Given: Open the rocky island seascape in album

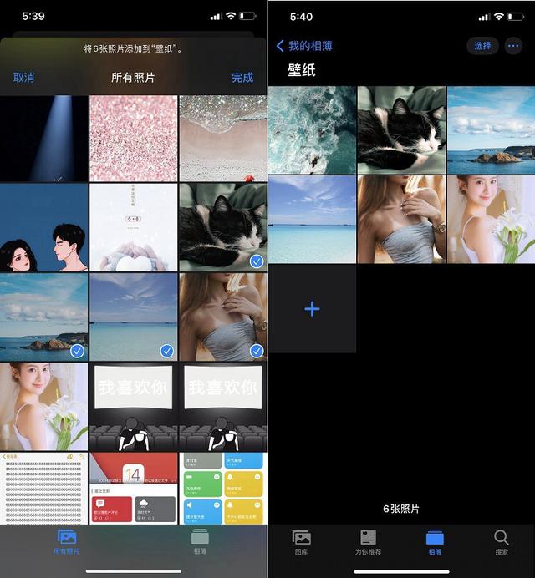Looking at the screenshot, I should [491, 130].
